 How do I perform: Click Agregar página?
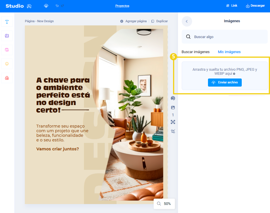[134, 21]
